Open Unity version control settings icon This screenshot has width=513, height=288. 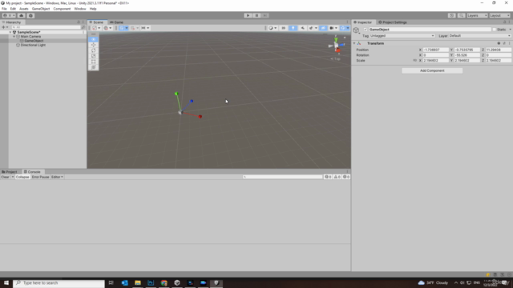[30, 15]
